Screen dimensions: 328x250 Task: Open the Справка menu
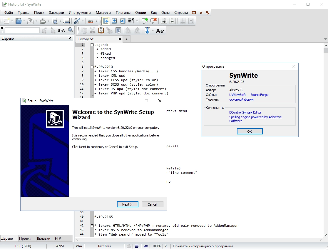click(x=181, y=13)
